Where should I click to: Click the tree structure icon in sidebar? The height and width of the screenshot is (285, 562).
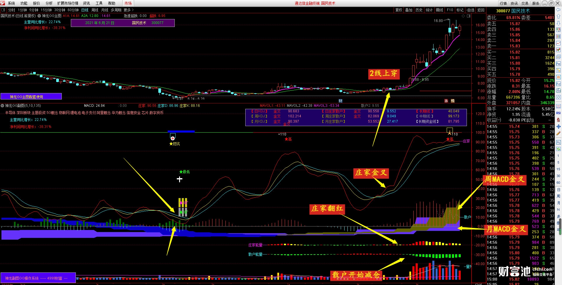(x=558, y=70)
